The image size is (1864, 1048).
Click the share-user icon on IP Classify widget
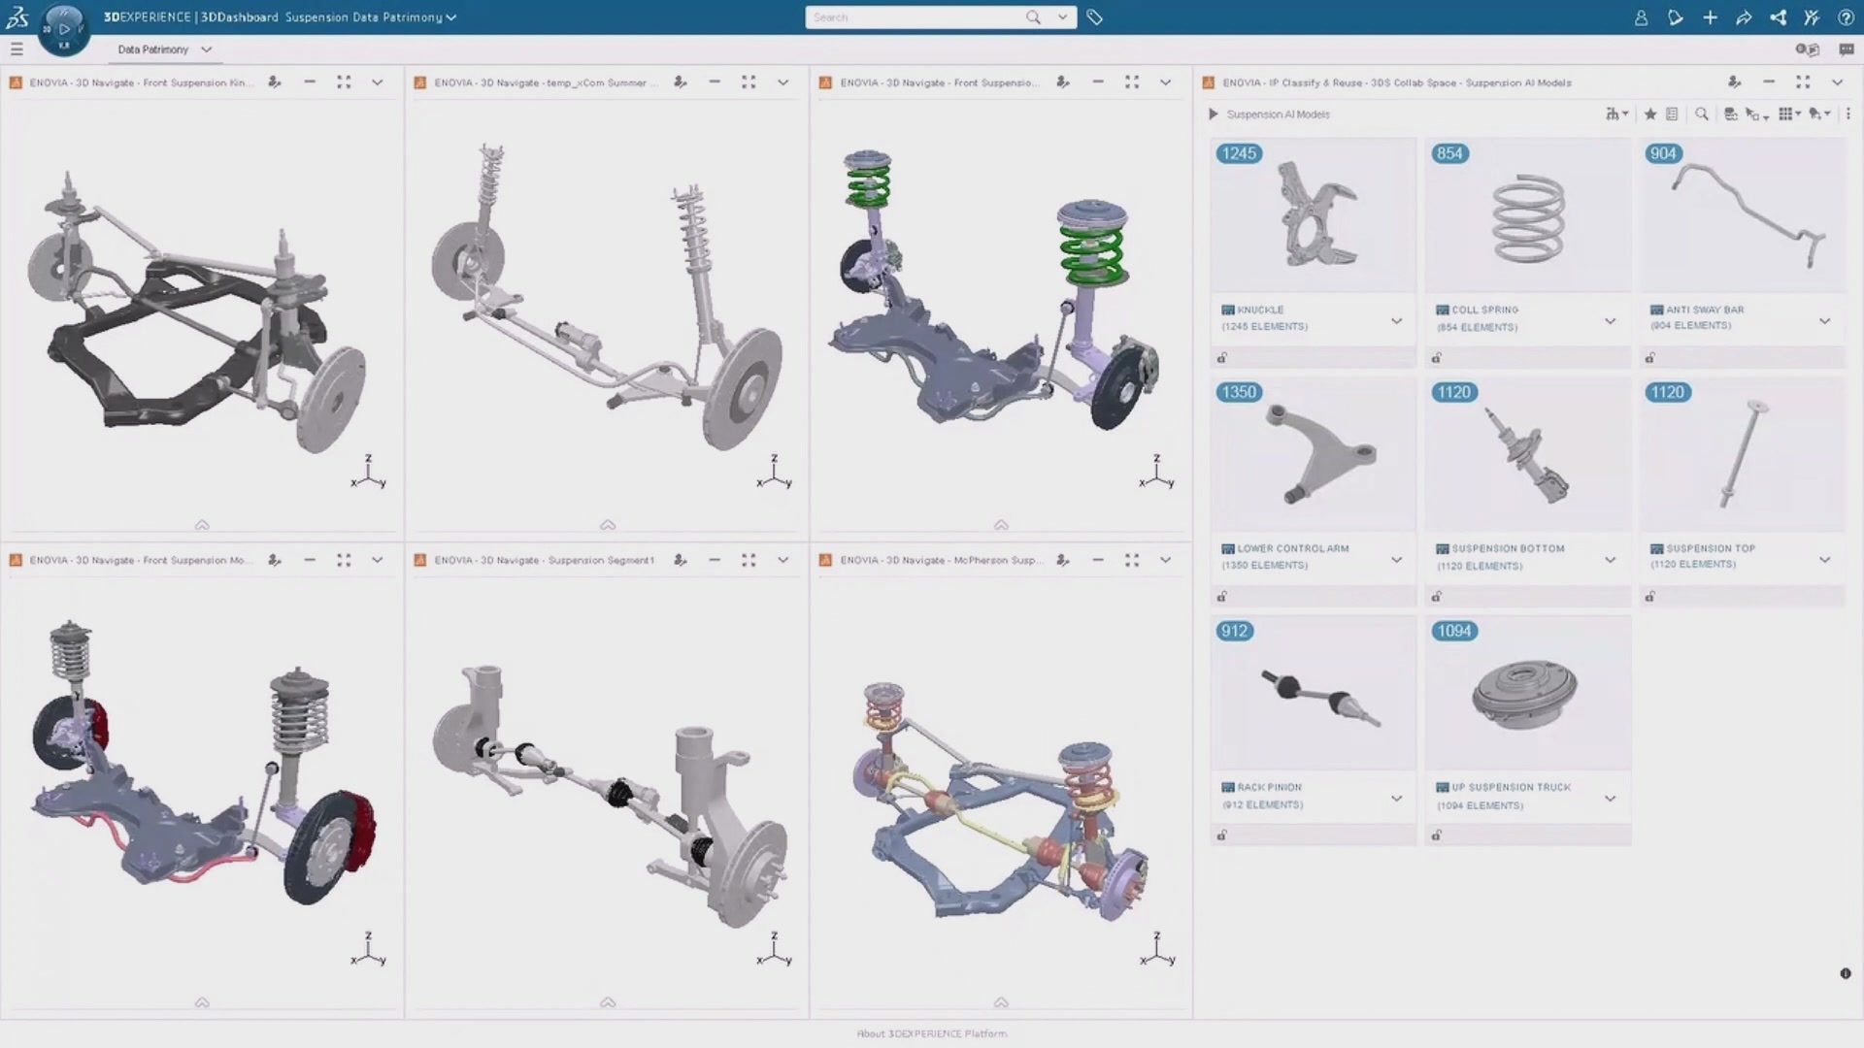click(1734, 82)
